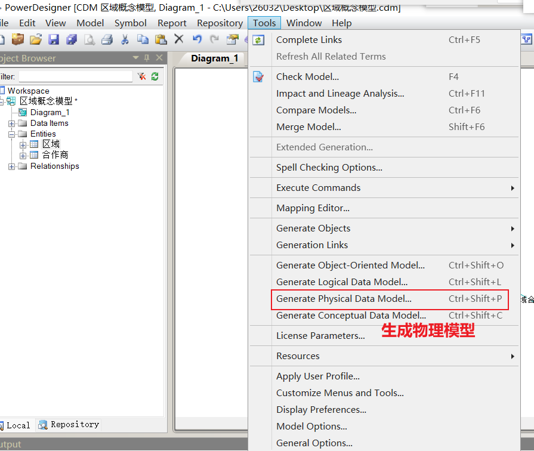Select Apply User Profile
The height and width of the screenshot is (451, 534).
(384, 376)
